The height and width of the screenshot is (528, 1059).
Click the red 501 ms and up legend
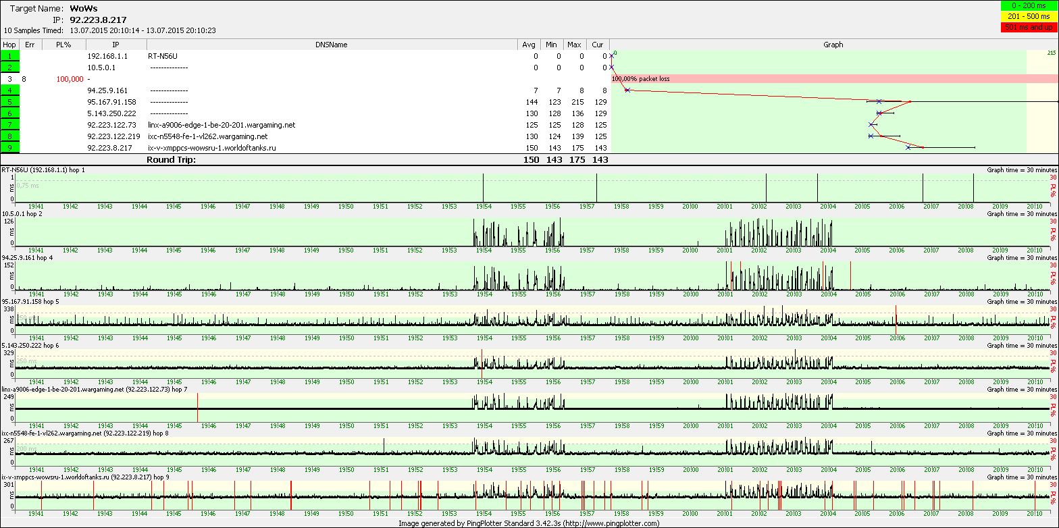(1028, 27)
